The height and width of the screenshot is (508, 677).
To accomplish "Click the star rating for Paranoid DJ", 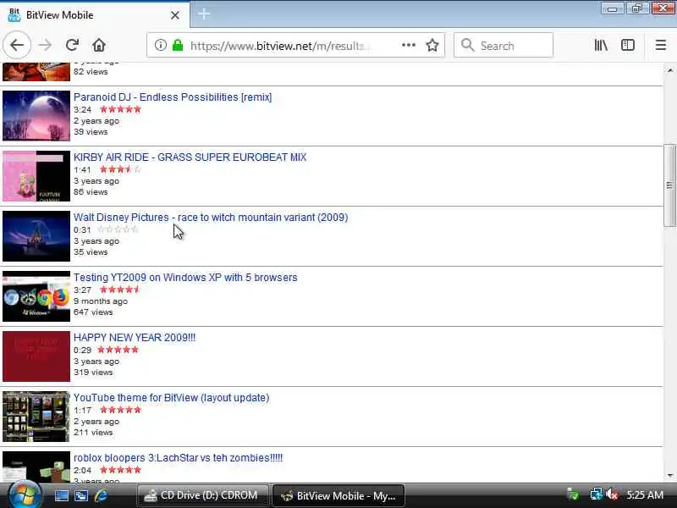I will pos(120,109).
